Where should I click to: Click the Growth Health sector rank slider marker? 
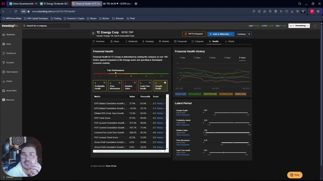[x=231, y=113]
